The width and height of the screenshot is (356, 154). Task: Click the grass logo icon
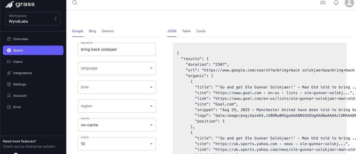[10, 4]
